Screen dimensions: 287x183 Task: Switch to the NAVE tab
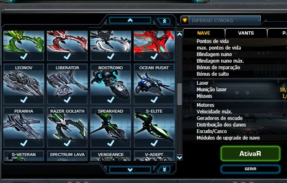(x=203, y=33)
